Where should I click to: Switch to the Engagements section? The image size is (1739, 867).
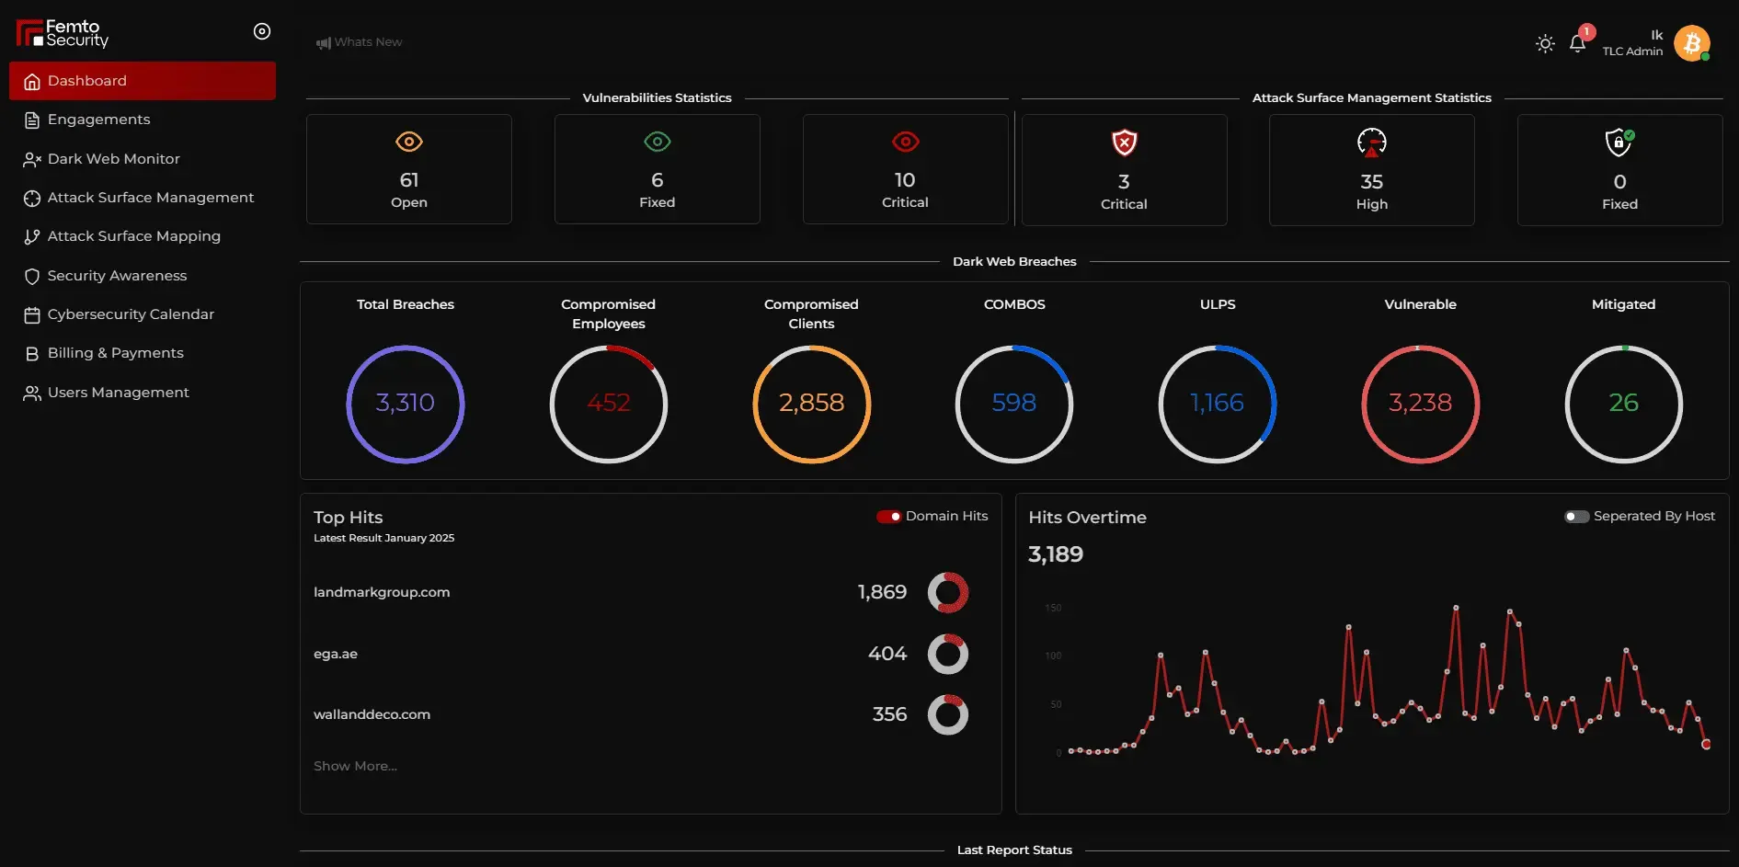pyautogui.click(x=98, y=119)
